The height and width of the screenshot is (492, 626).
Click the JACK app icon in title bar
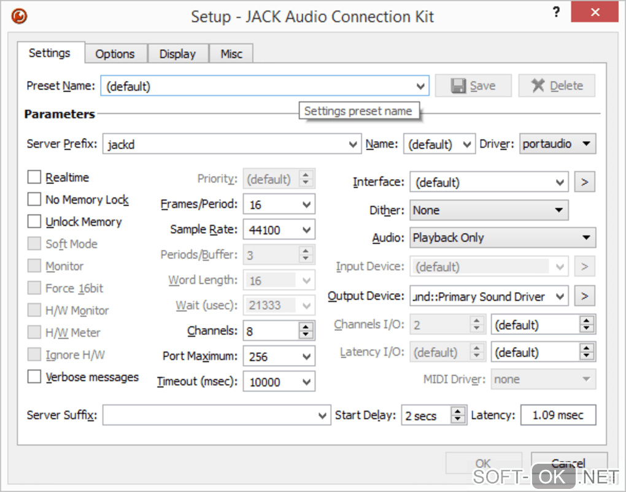(x=19, y=16)
